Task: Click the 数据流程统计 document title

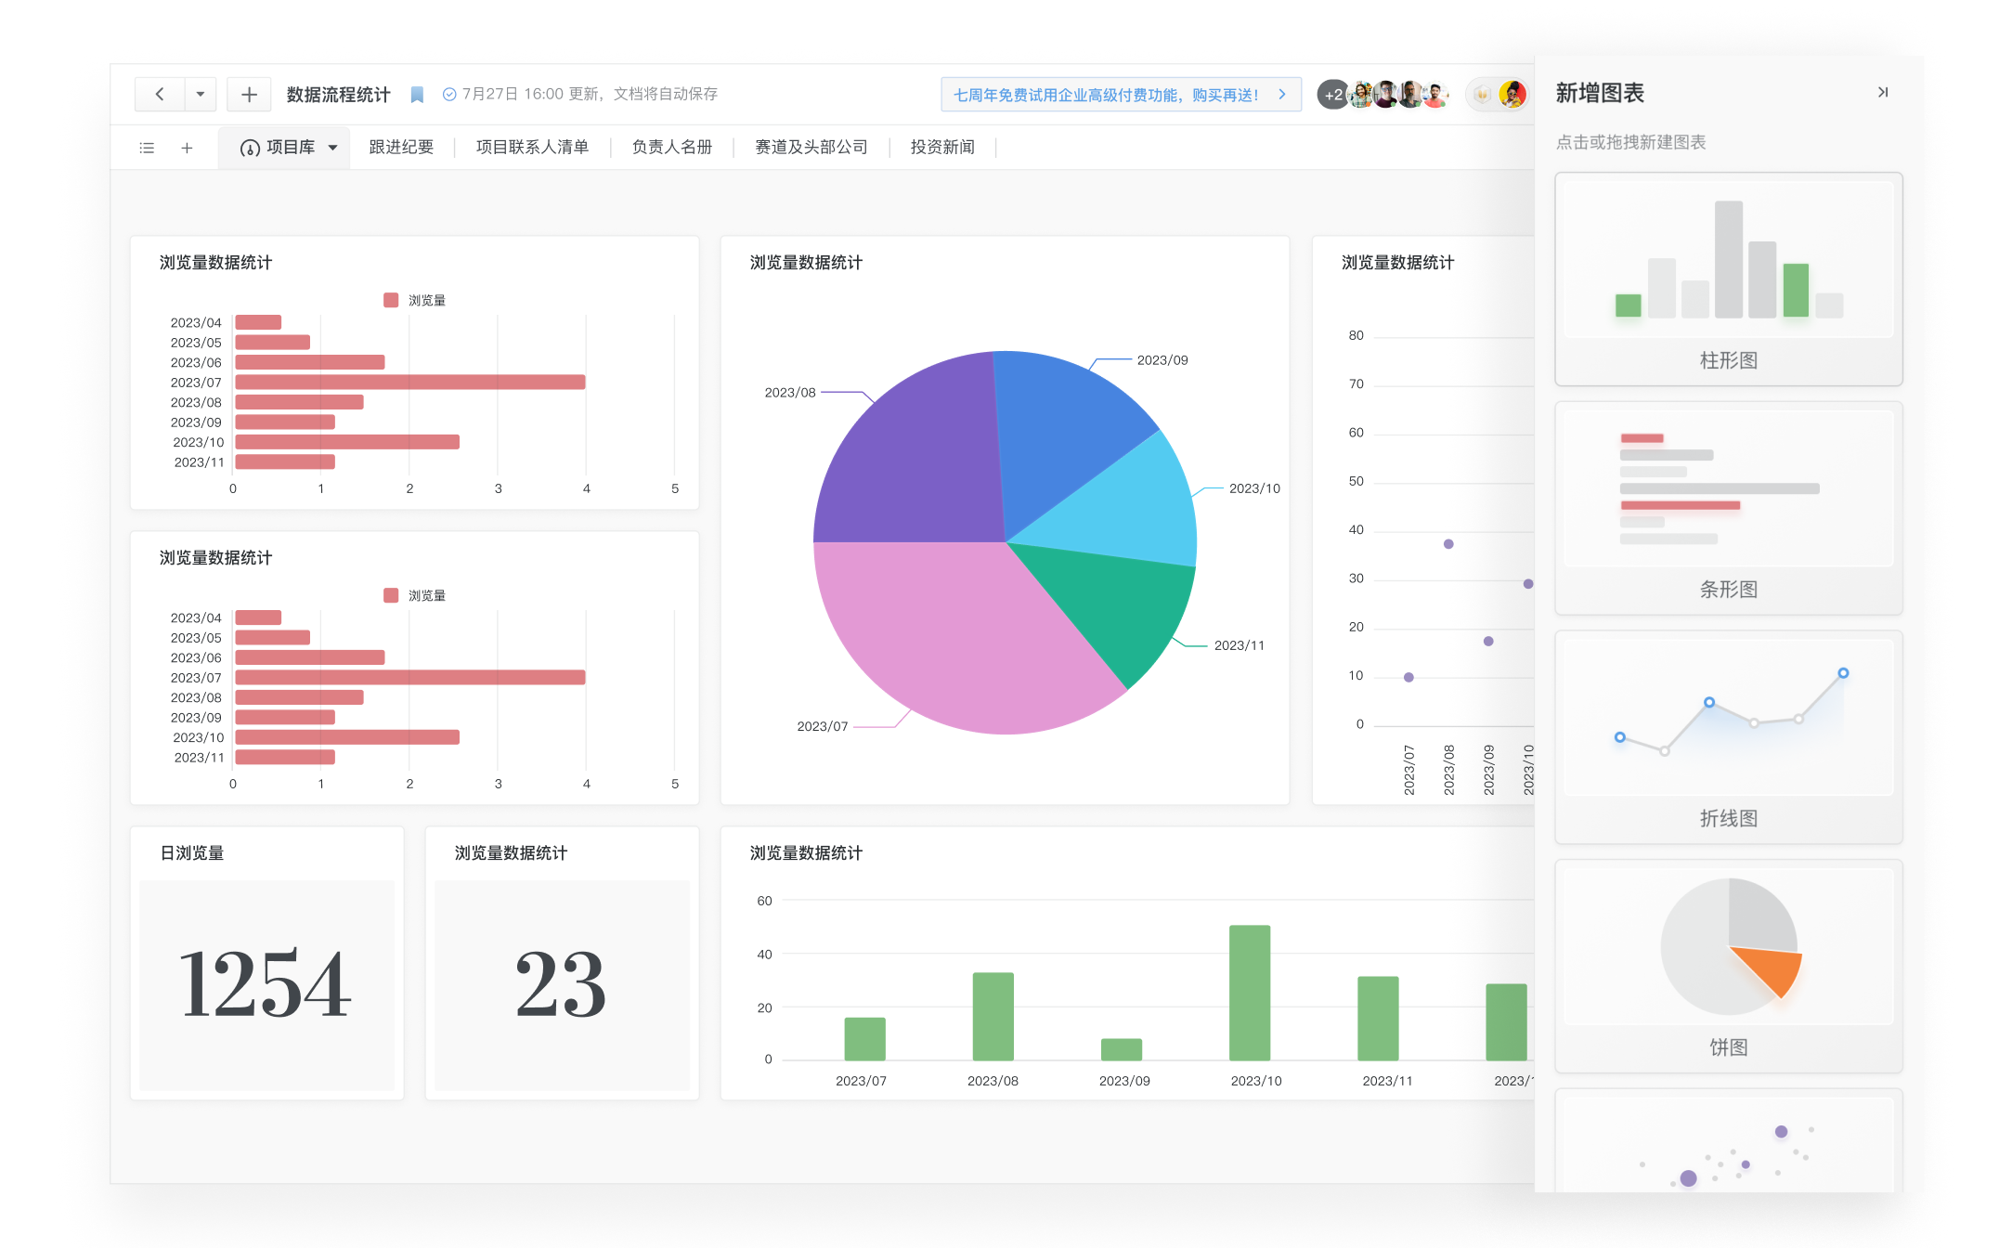Action: coord(338,95)
